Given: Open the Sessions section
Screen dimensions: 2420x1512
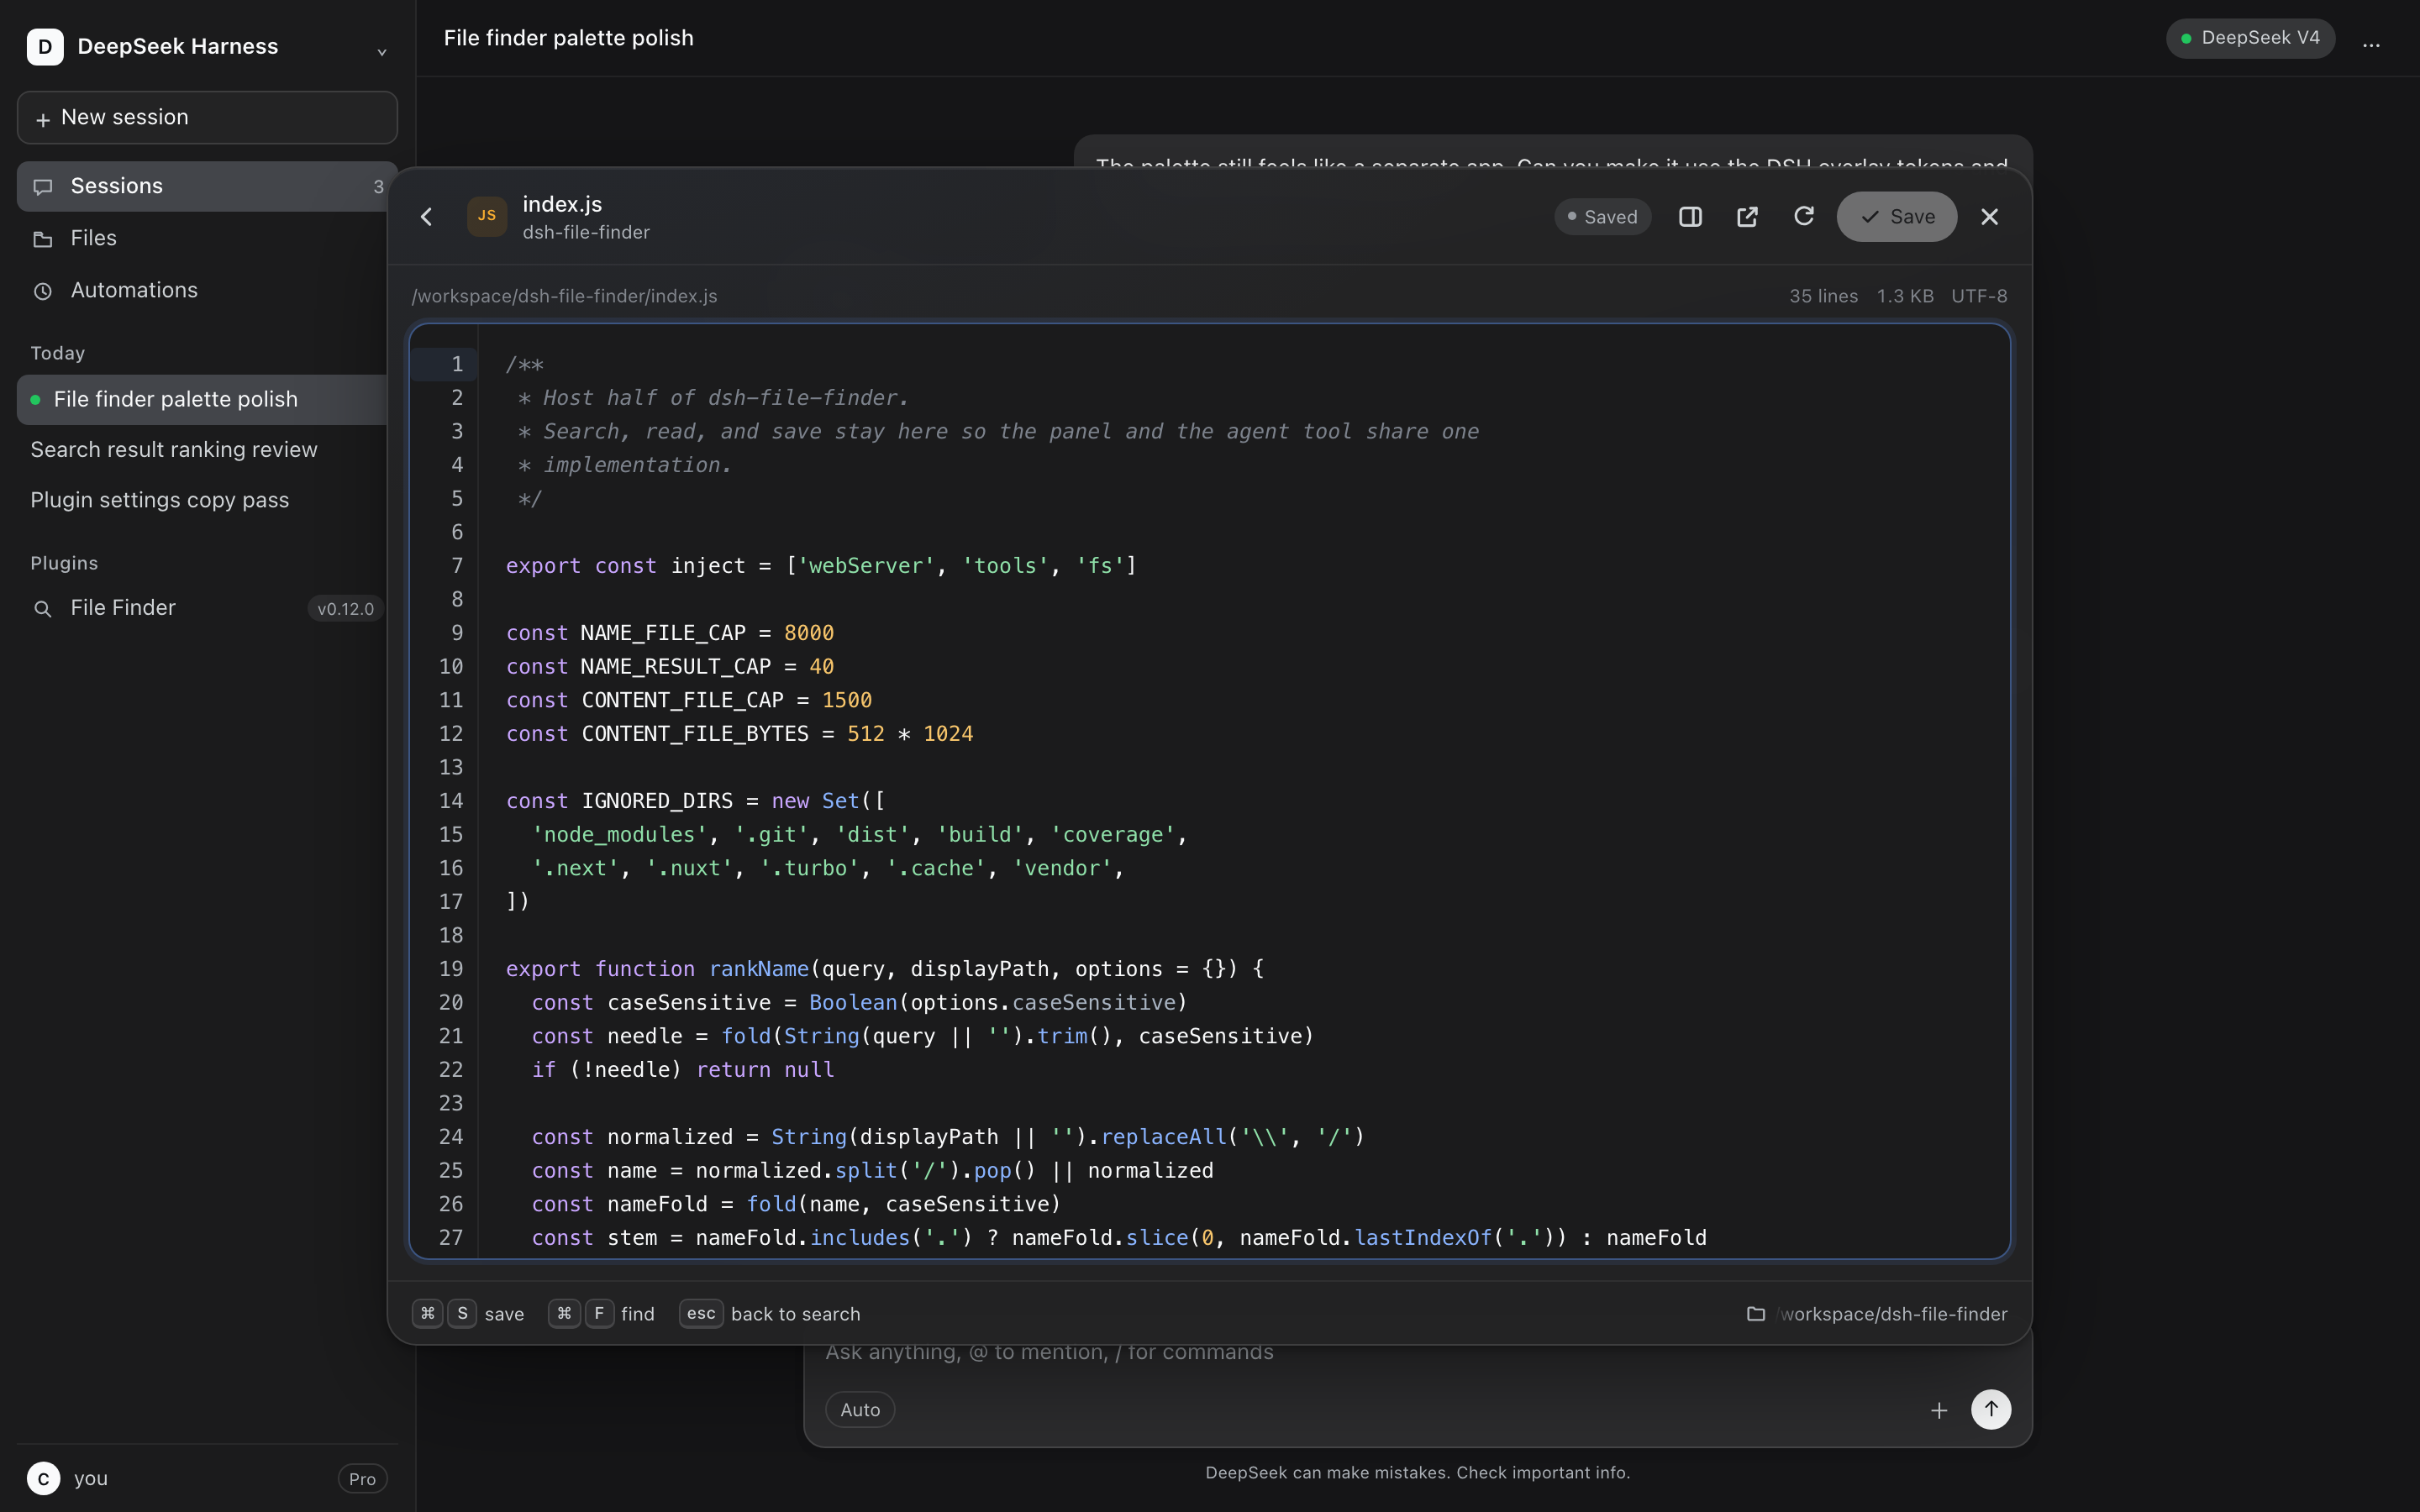Looking at the screenshot, I should point(207,186).
